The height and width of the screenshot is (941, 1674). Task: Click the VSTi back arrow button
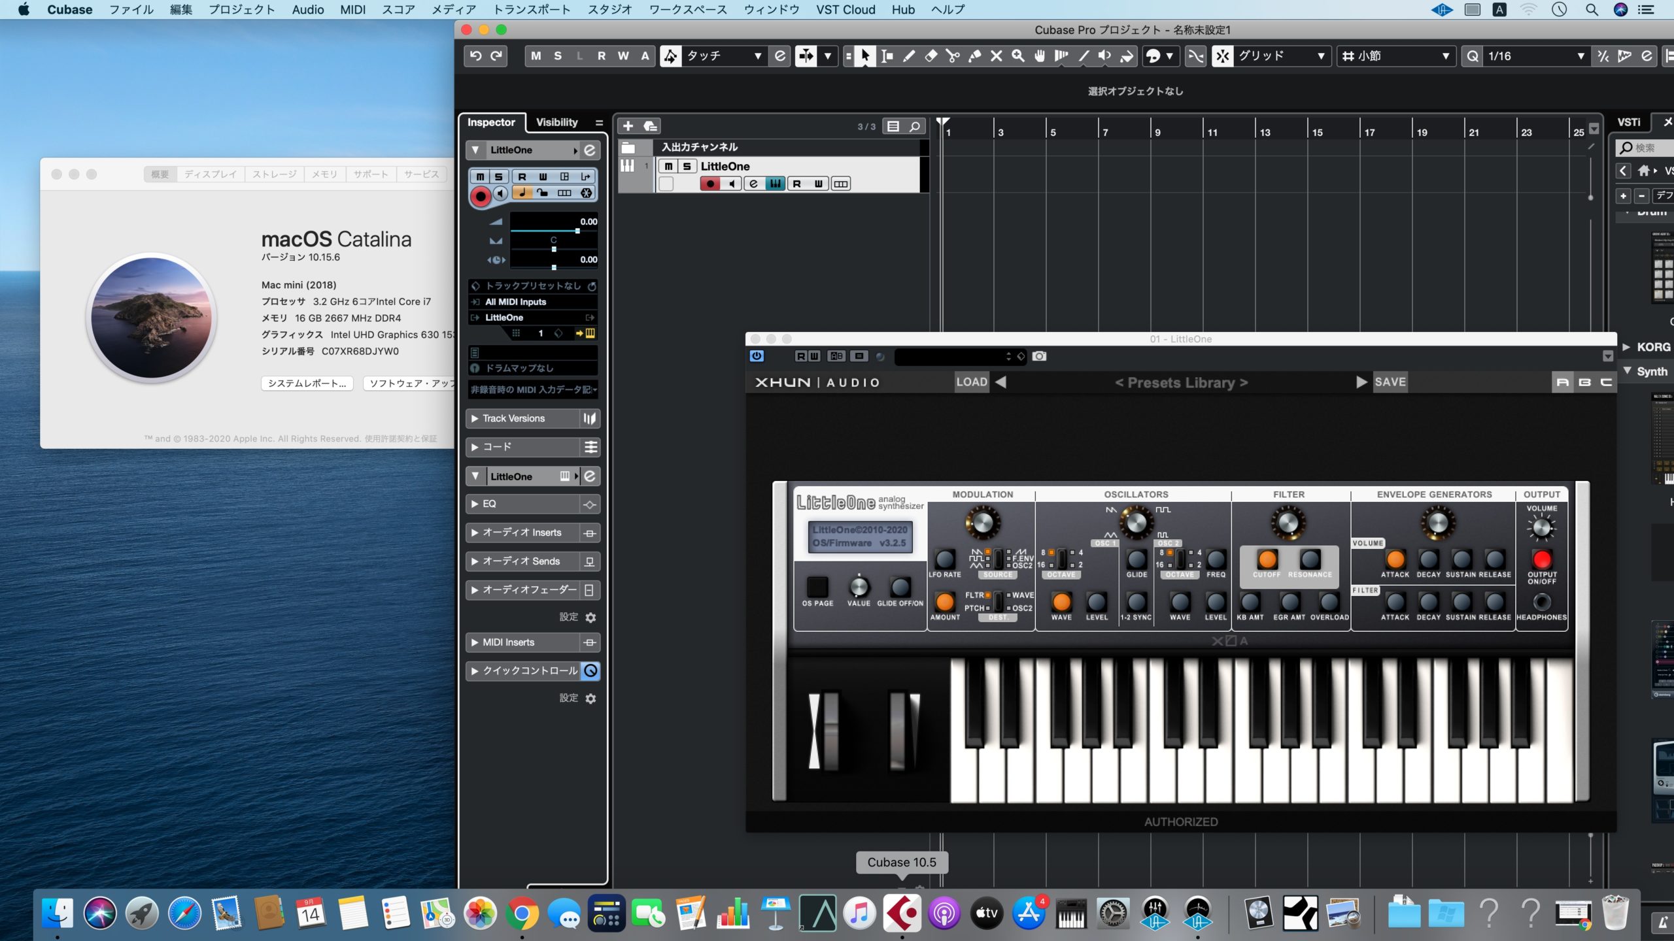pos(1623,171)
